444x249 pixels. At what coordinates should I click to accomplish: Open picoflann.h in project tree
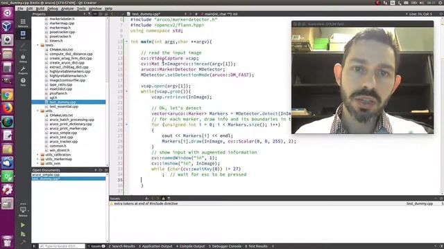point(58,93)
